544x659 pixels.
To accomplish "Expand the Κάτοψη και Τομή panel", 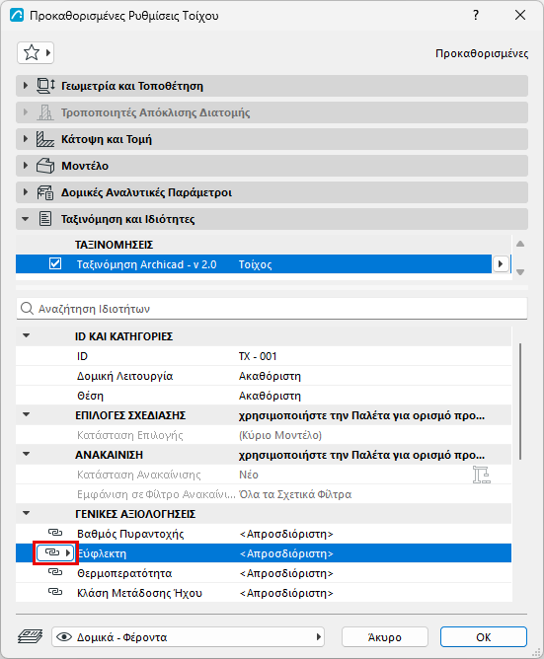I will (x=26, y=139).
